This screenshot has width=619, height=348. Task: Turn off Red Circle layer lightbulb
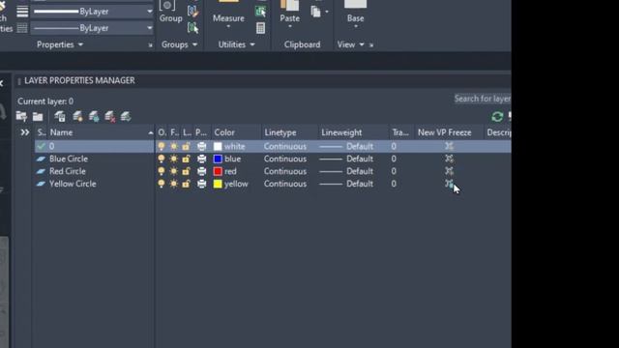pos(162,172)
